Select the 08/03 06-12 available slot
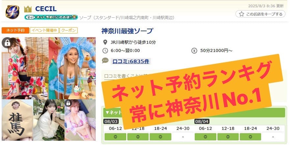 pos(115,137)
